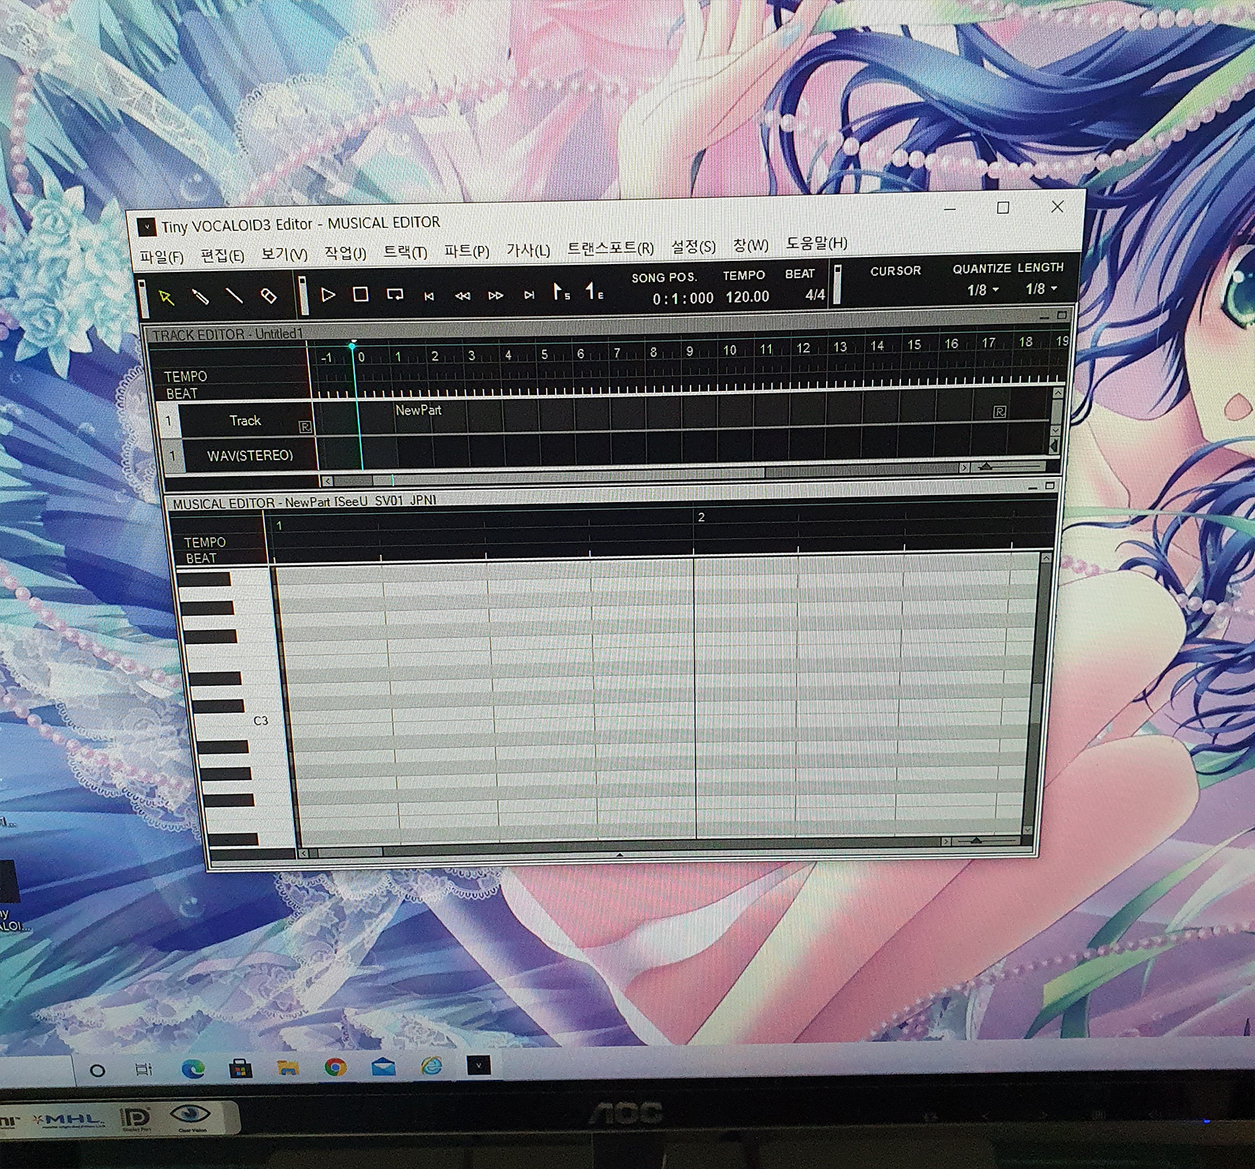Select the Track 1 name row
Image resolution: width=1255 pixels, height=1169 pixels.
tap(244, 421)
